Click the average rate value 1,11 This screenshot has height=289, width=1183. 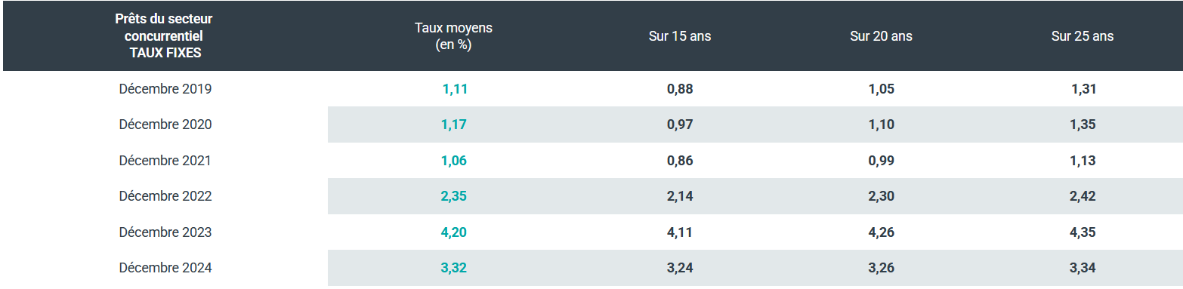pos(454,89)
